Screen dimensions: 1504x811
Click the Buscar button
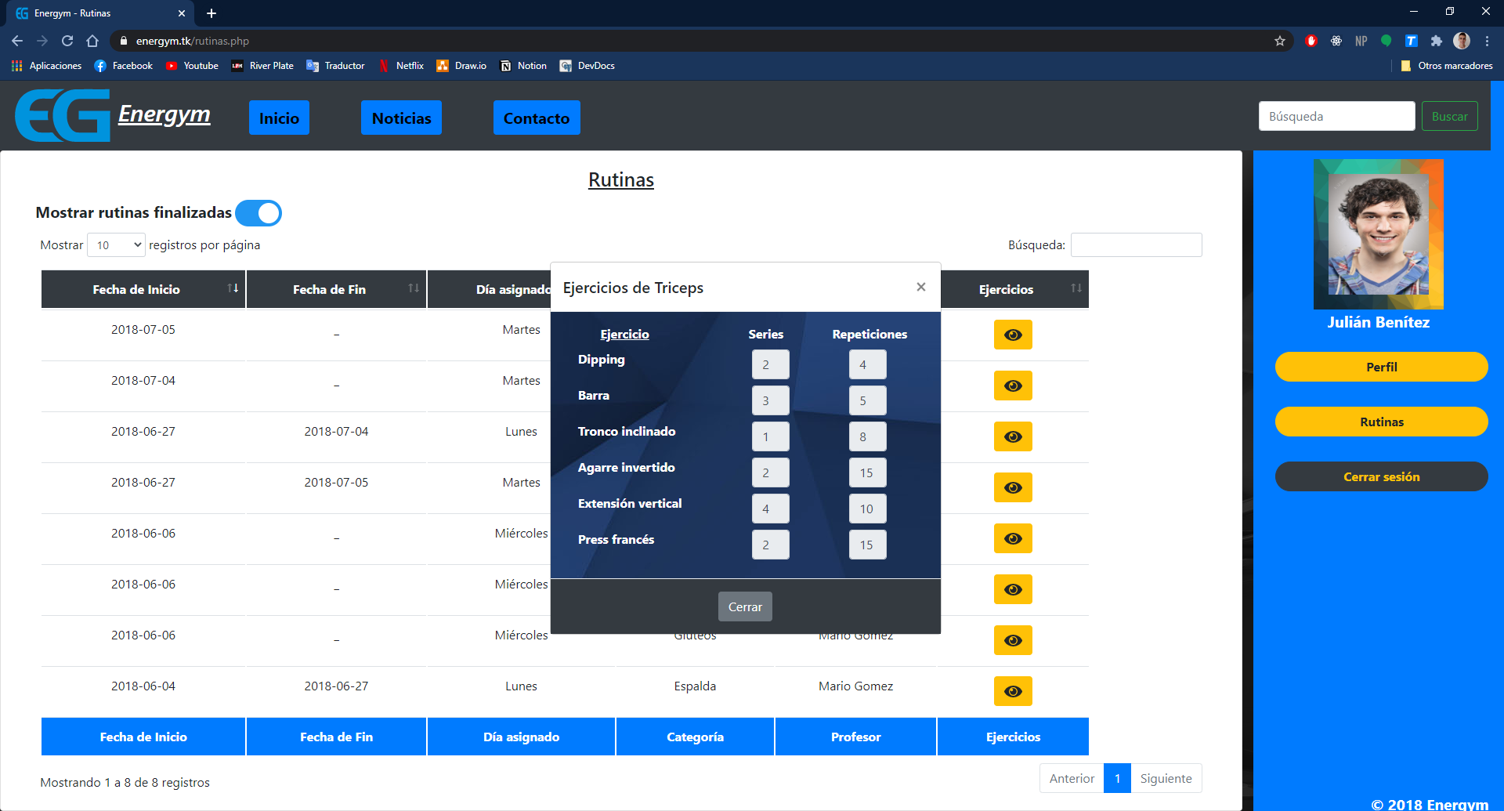(x=1449, y=116)
